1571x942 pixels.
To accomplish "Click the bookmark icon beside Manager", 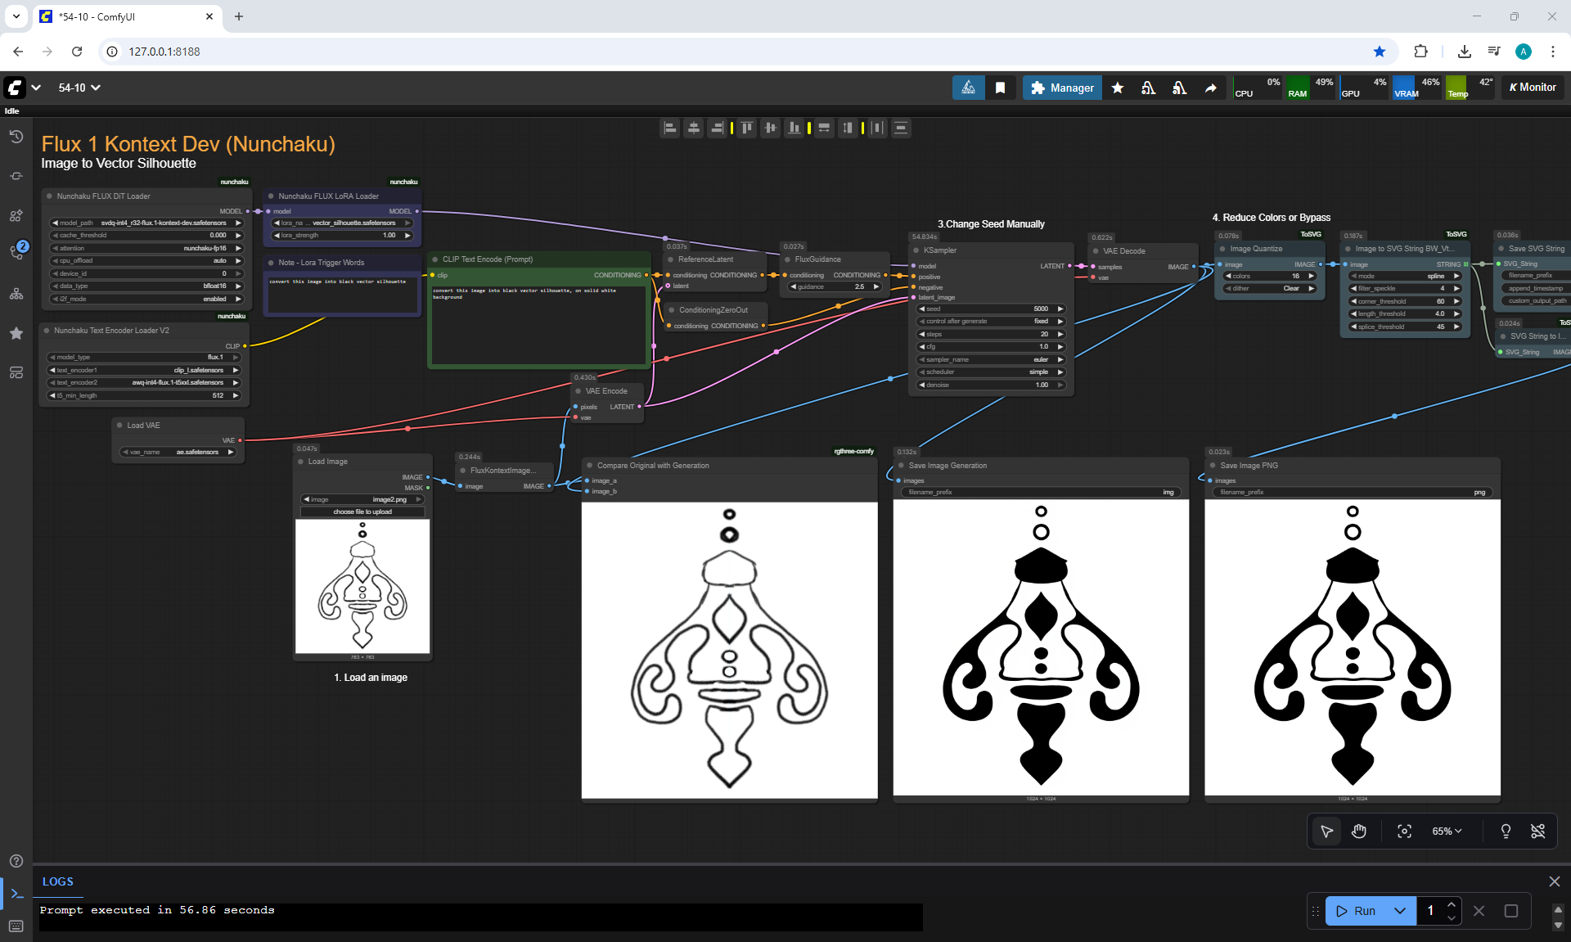I will tap(1000, 88).
